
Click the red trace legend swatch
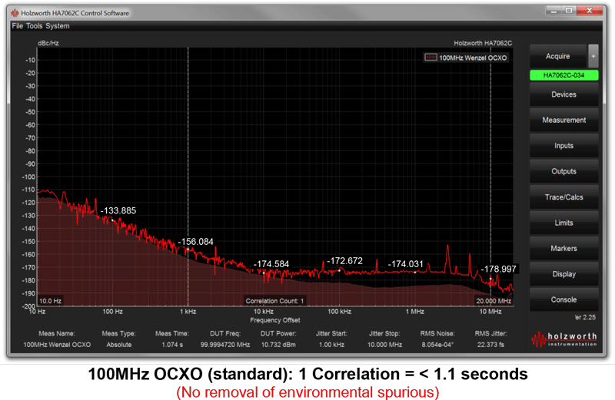[x=431, y=58]
